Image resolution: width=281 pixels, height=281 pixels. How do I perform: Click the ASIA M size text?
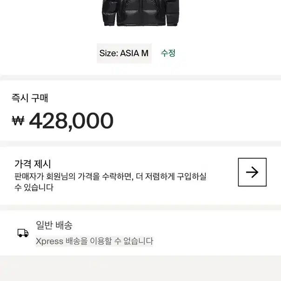point(134,53)
